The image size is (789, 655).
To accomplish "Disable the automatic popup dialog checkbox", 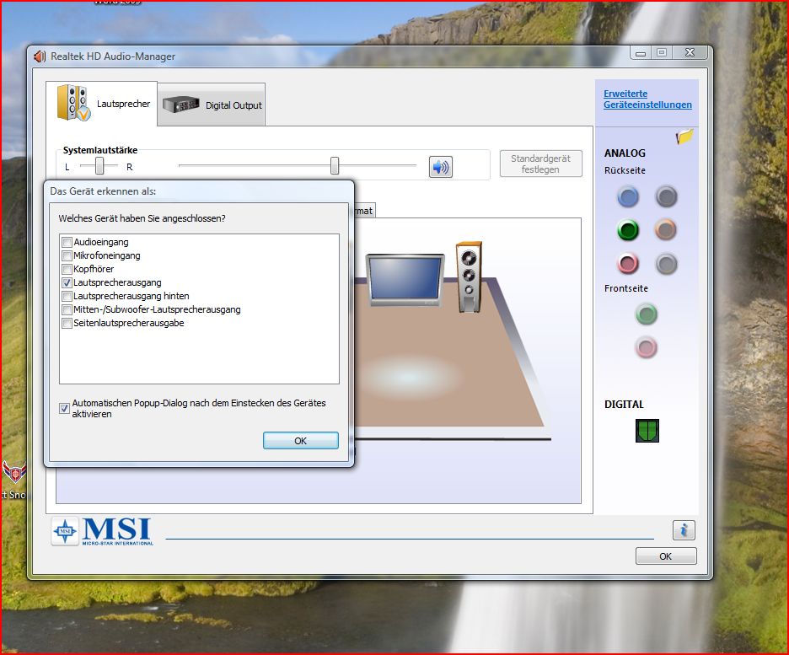I will (x=64, y=409).
